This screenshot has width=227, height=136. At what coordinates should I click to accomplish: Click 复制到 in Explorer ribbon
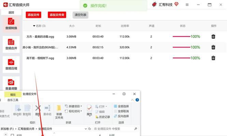[27, 110]
